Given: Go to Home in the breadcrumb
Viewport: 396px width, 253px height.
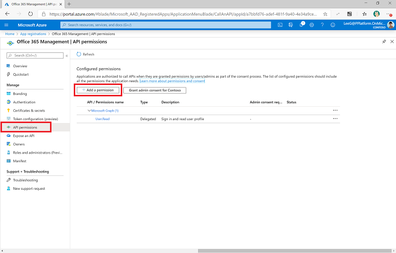Looking at the screenshot, I should tap(10, 34).
